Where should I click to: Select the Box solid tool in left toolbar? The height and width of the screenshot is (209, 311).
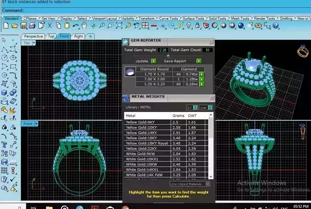(x=4, y=92)
